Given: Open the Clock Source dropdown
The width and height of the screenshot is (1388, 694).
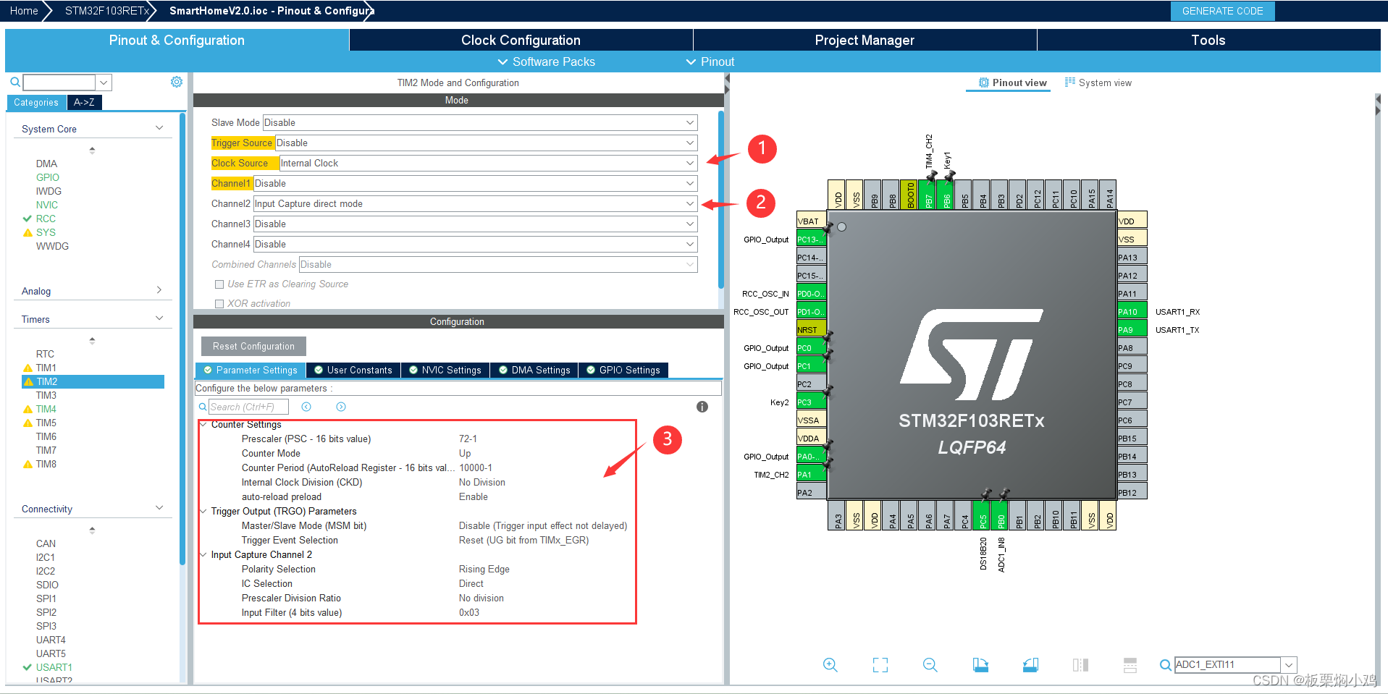Looking at the screenshot, I should (489, 164).
